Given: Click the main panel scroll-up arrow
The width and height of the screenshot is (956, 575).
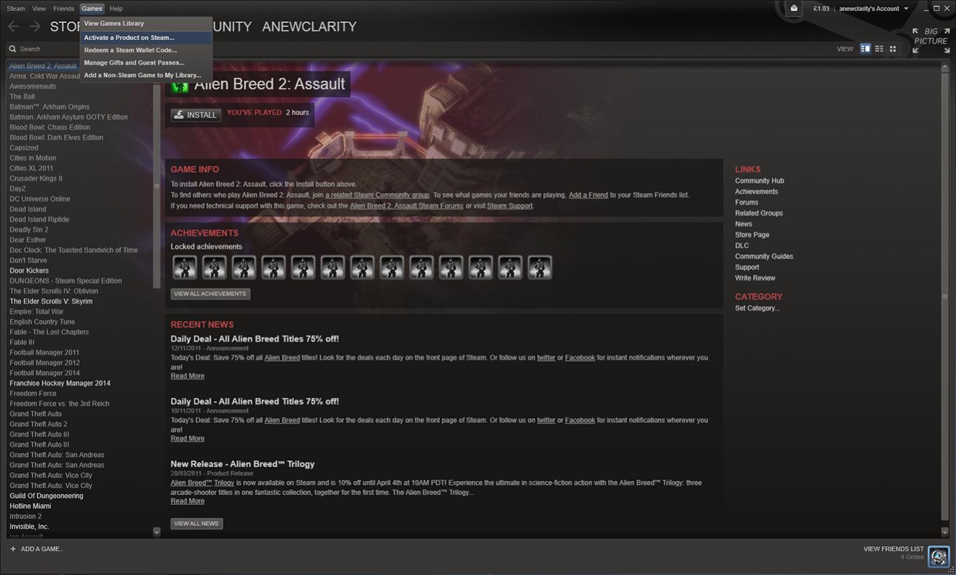Looking at the screenshot, I should coord(945,67).
